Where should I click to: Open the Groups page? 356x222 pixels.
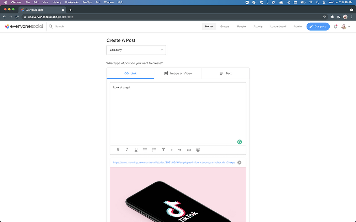[x=225, y=27]
